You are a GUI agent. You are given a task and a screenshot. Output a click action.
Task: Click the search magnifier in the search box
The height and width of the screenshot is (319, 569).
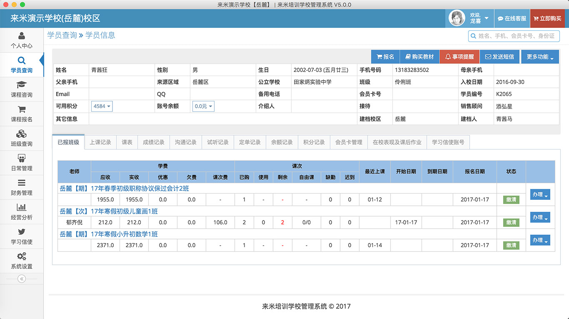473,36
